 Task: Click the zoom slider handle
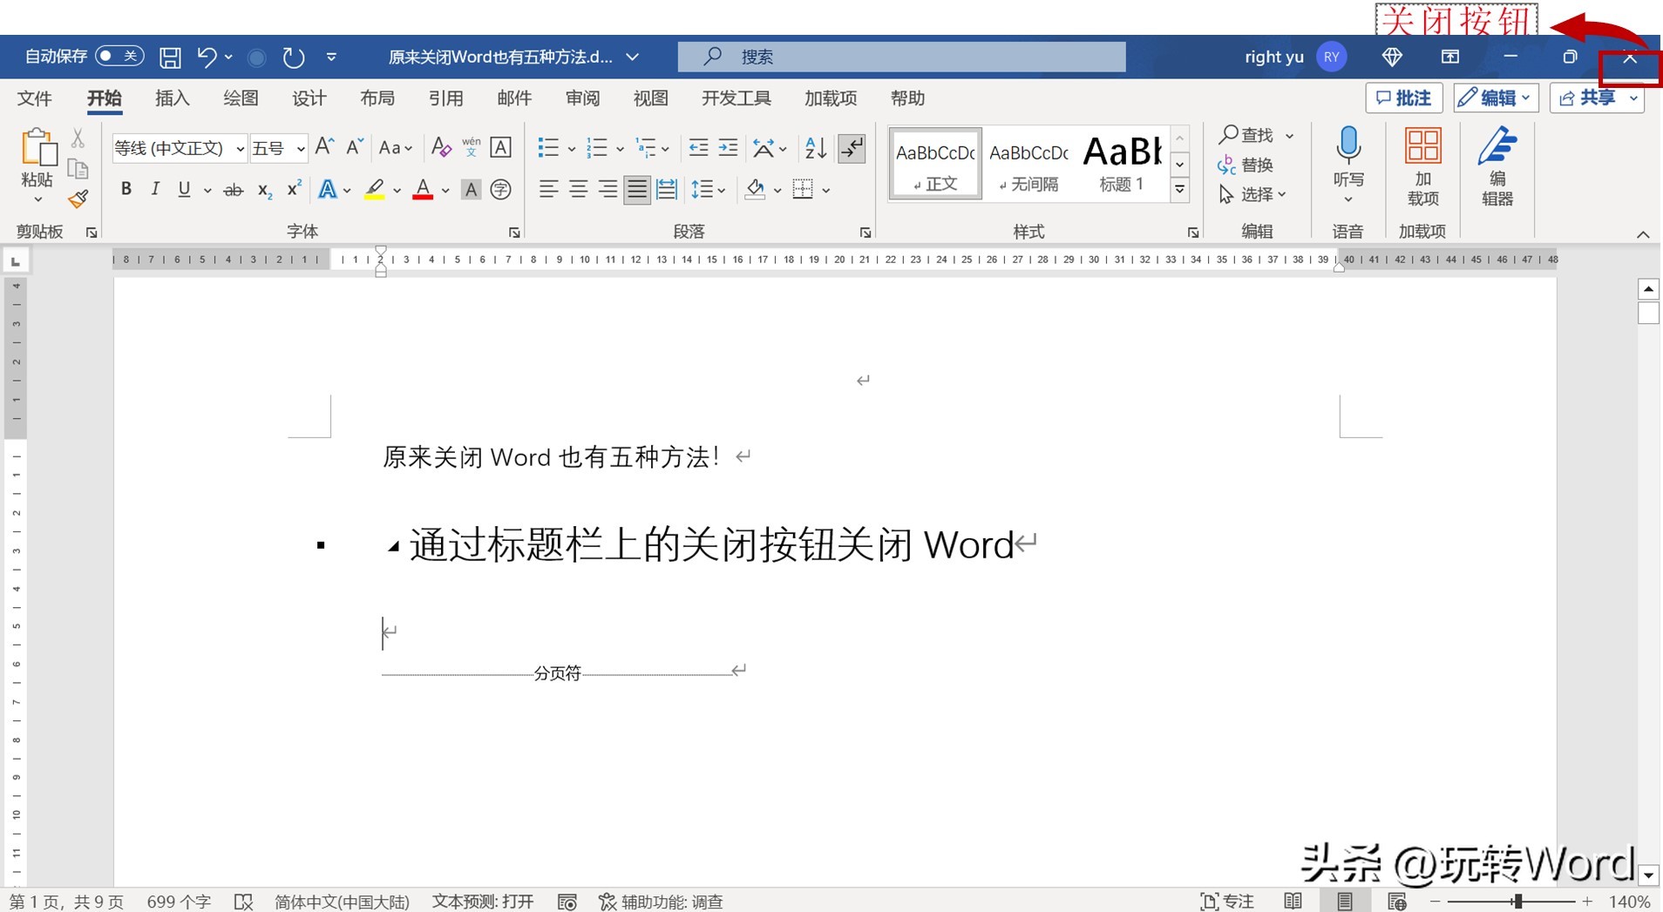click(1517, 902)
